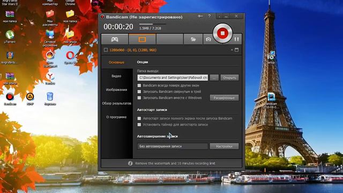
Task: Switch to the Видео settings section
Action: [116, 76]
